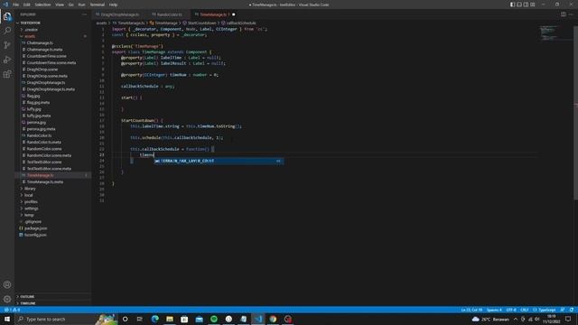Expand the temp folder
Viewport: 578px width, 325px height.
(53, 215)
